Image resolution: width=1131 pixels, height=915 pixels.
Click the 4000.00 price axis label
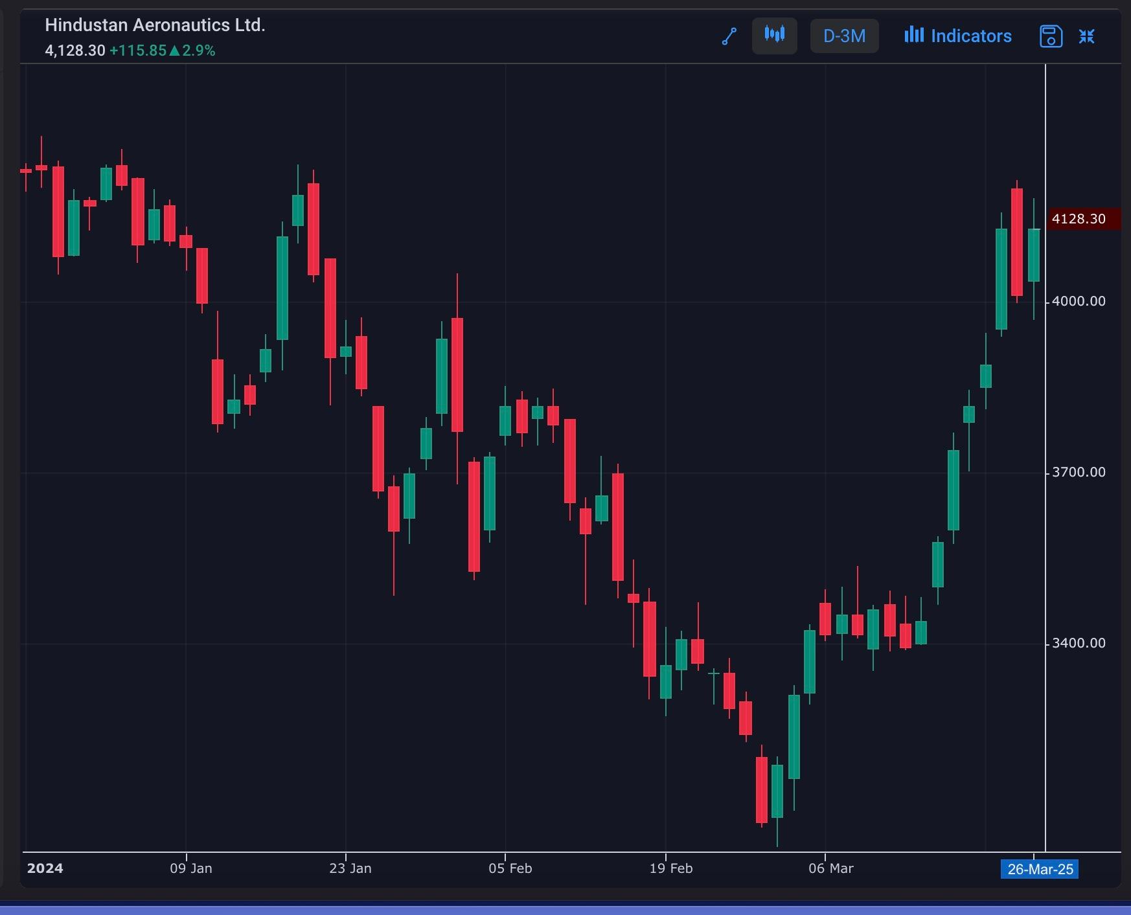[1079, 301]
